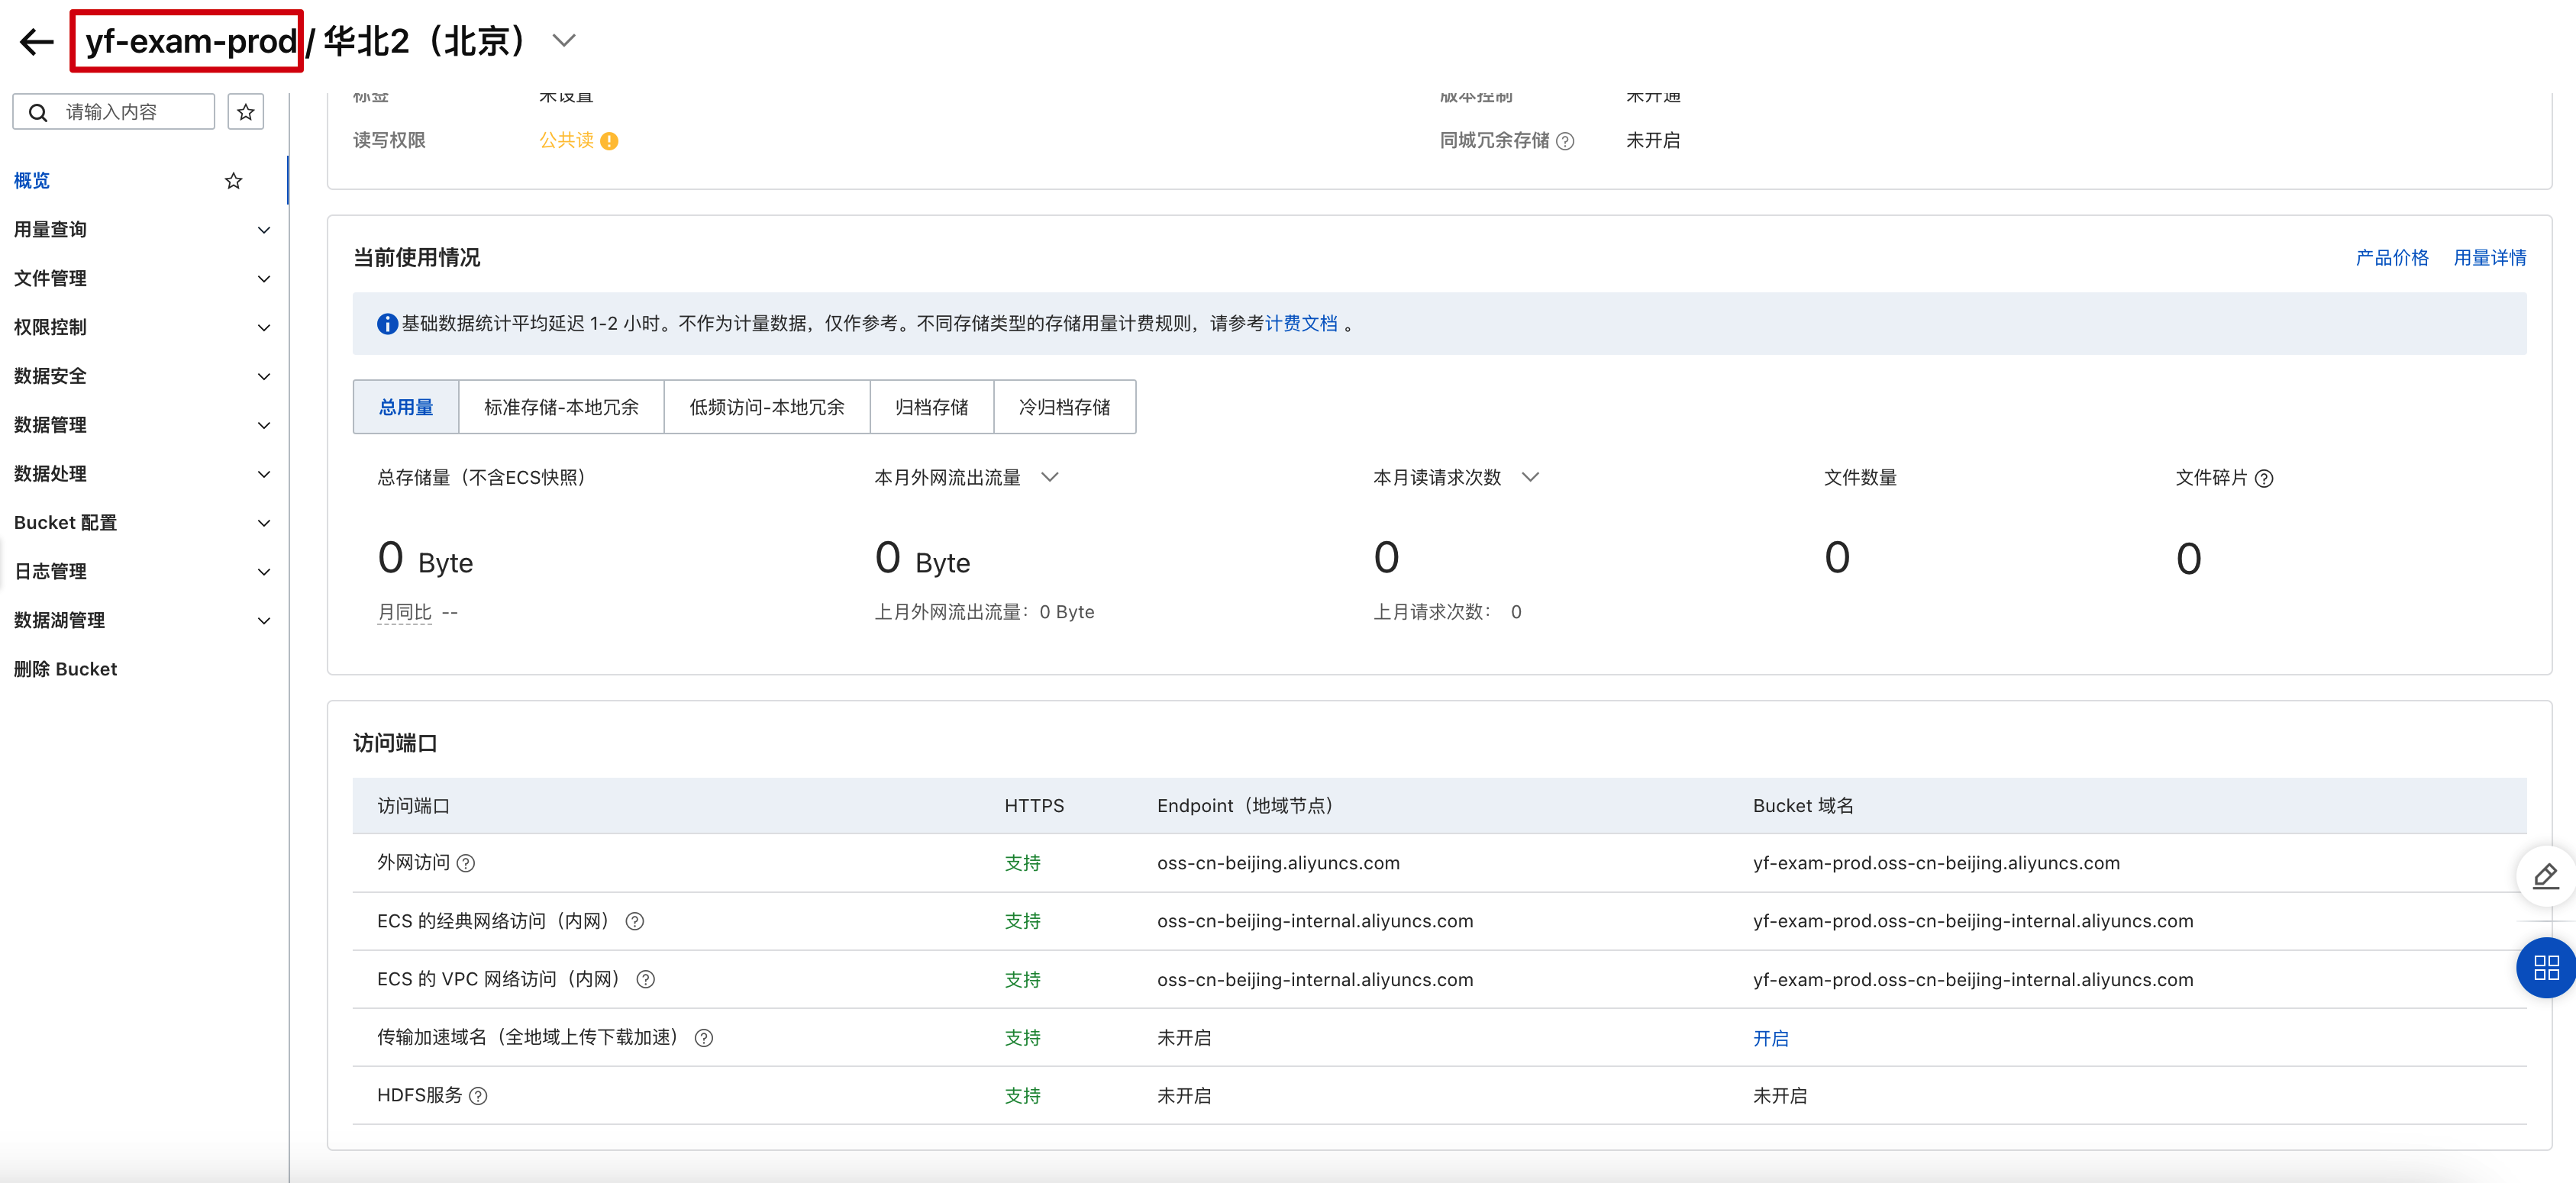Image resolution: width=2576 pixels, height=1183 pixels.
Task: Select the 总用量 tab
Action: (406, 407)
